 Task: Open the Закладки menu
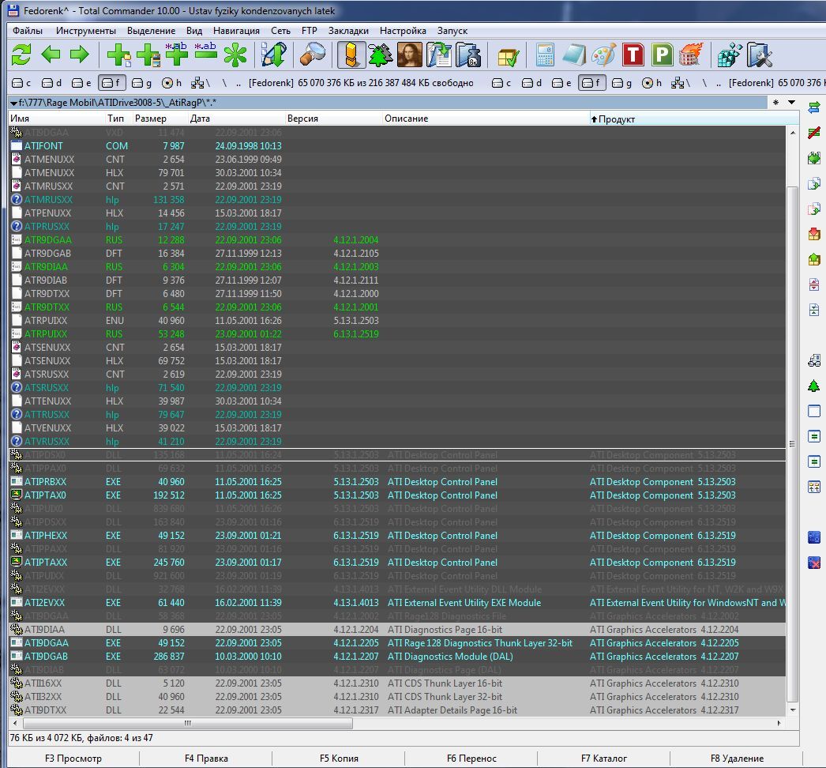pos(348,31)
